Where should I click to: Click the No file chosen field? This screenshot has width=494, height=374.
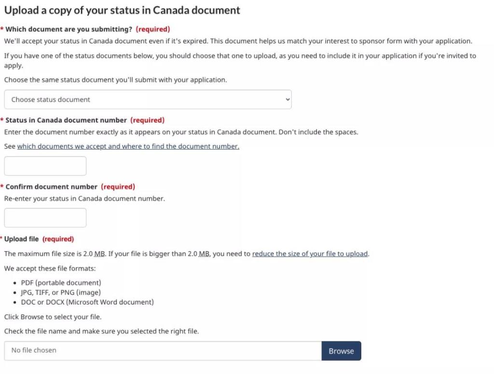pos(163,350)
